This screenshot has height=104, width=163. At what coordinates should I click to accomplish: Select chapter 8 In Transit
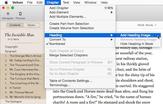tap(23, 88)
